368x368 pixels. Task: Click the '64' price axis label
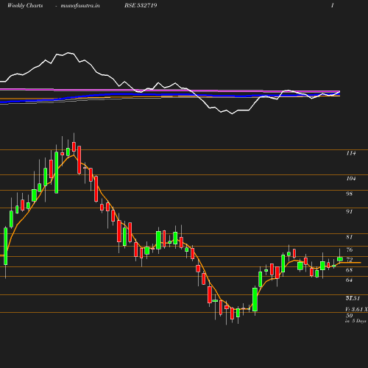click(x=349, y=280)
